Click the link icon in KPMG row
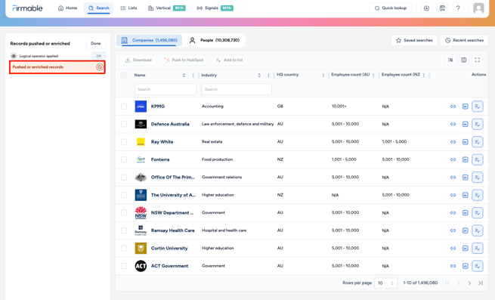This screenshot has width=495, height=300. tap(453, 107)
